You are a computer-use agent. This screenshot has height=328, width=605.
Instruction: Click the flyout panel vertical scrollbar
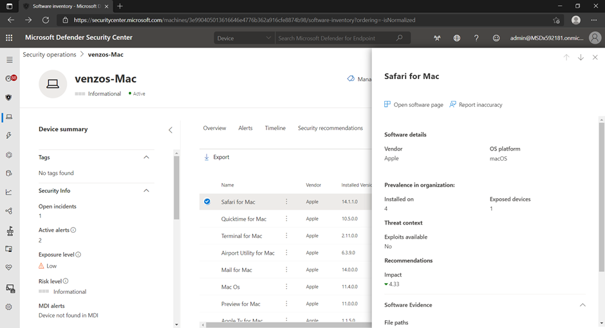click(602, 197)
